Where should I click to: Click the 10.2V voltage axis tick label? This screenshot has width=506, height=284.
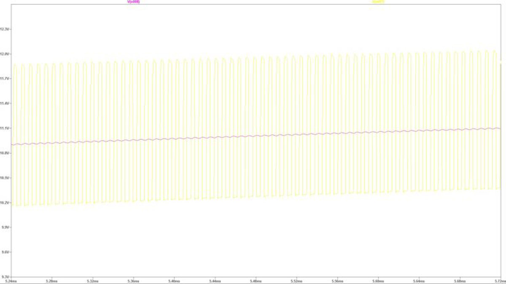pos(5,203)
